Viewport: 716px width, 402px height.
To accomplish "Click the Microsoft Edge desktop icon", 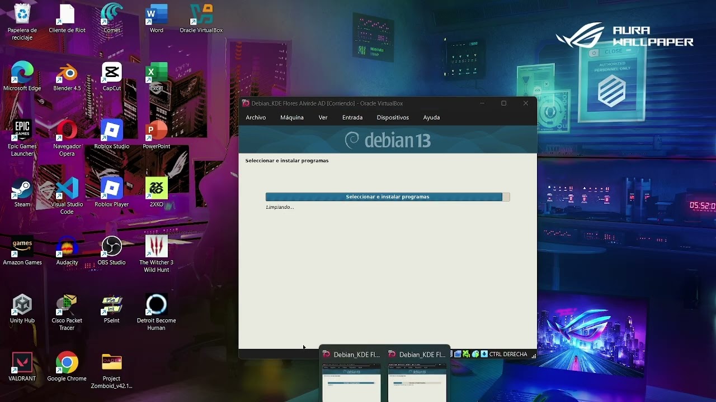I will coord(22,76).
